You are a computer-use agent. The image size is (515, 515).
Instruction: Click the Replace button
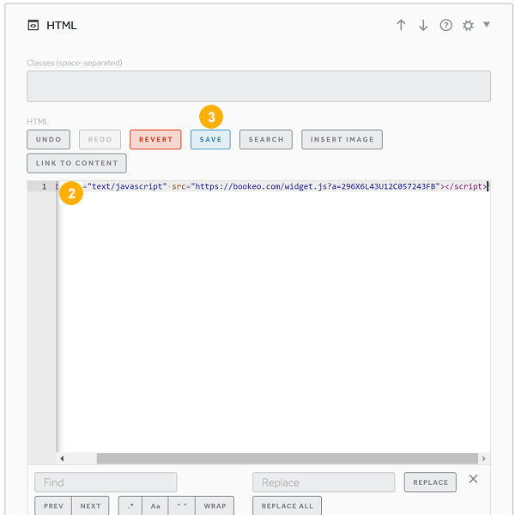(x=430, y=482)
